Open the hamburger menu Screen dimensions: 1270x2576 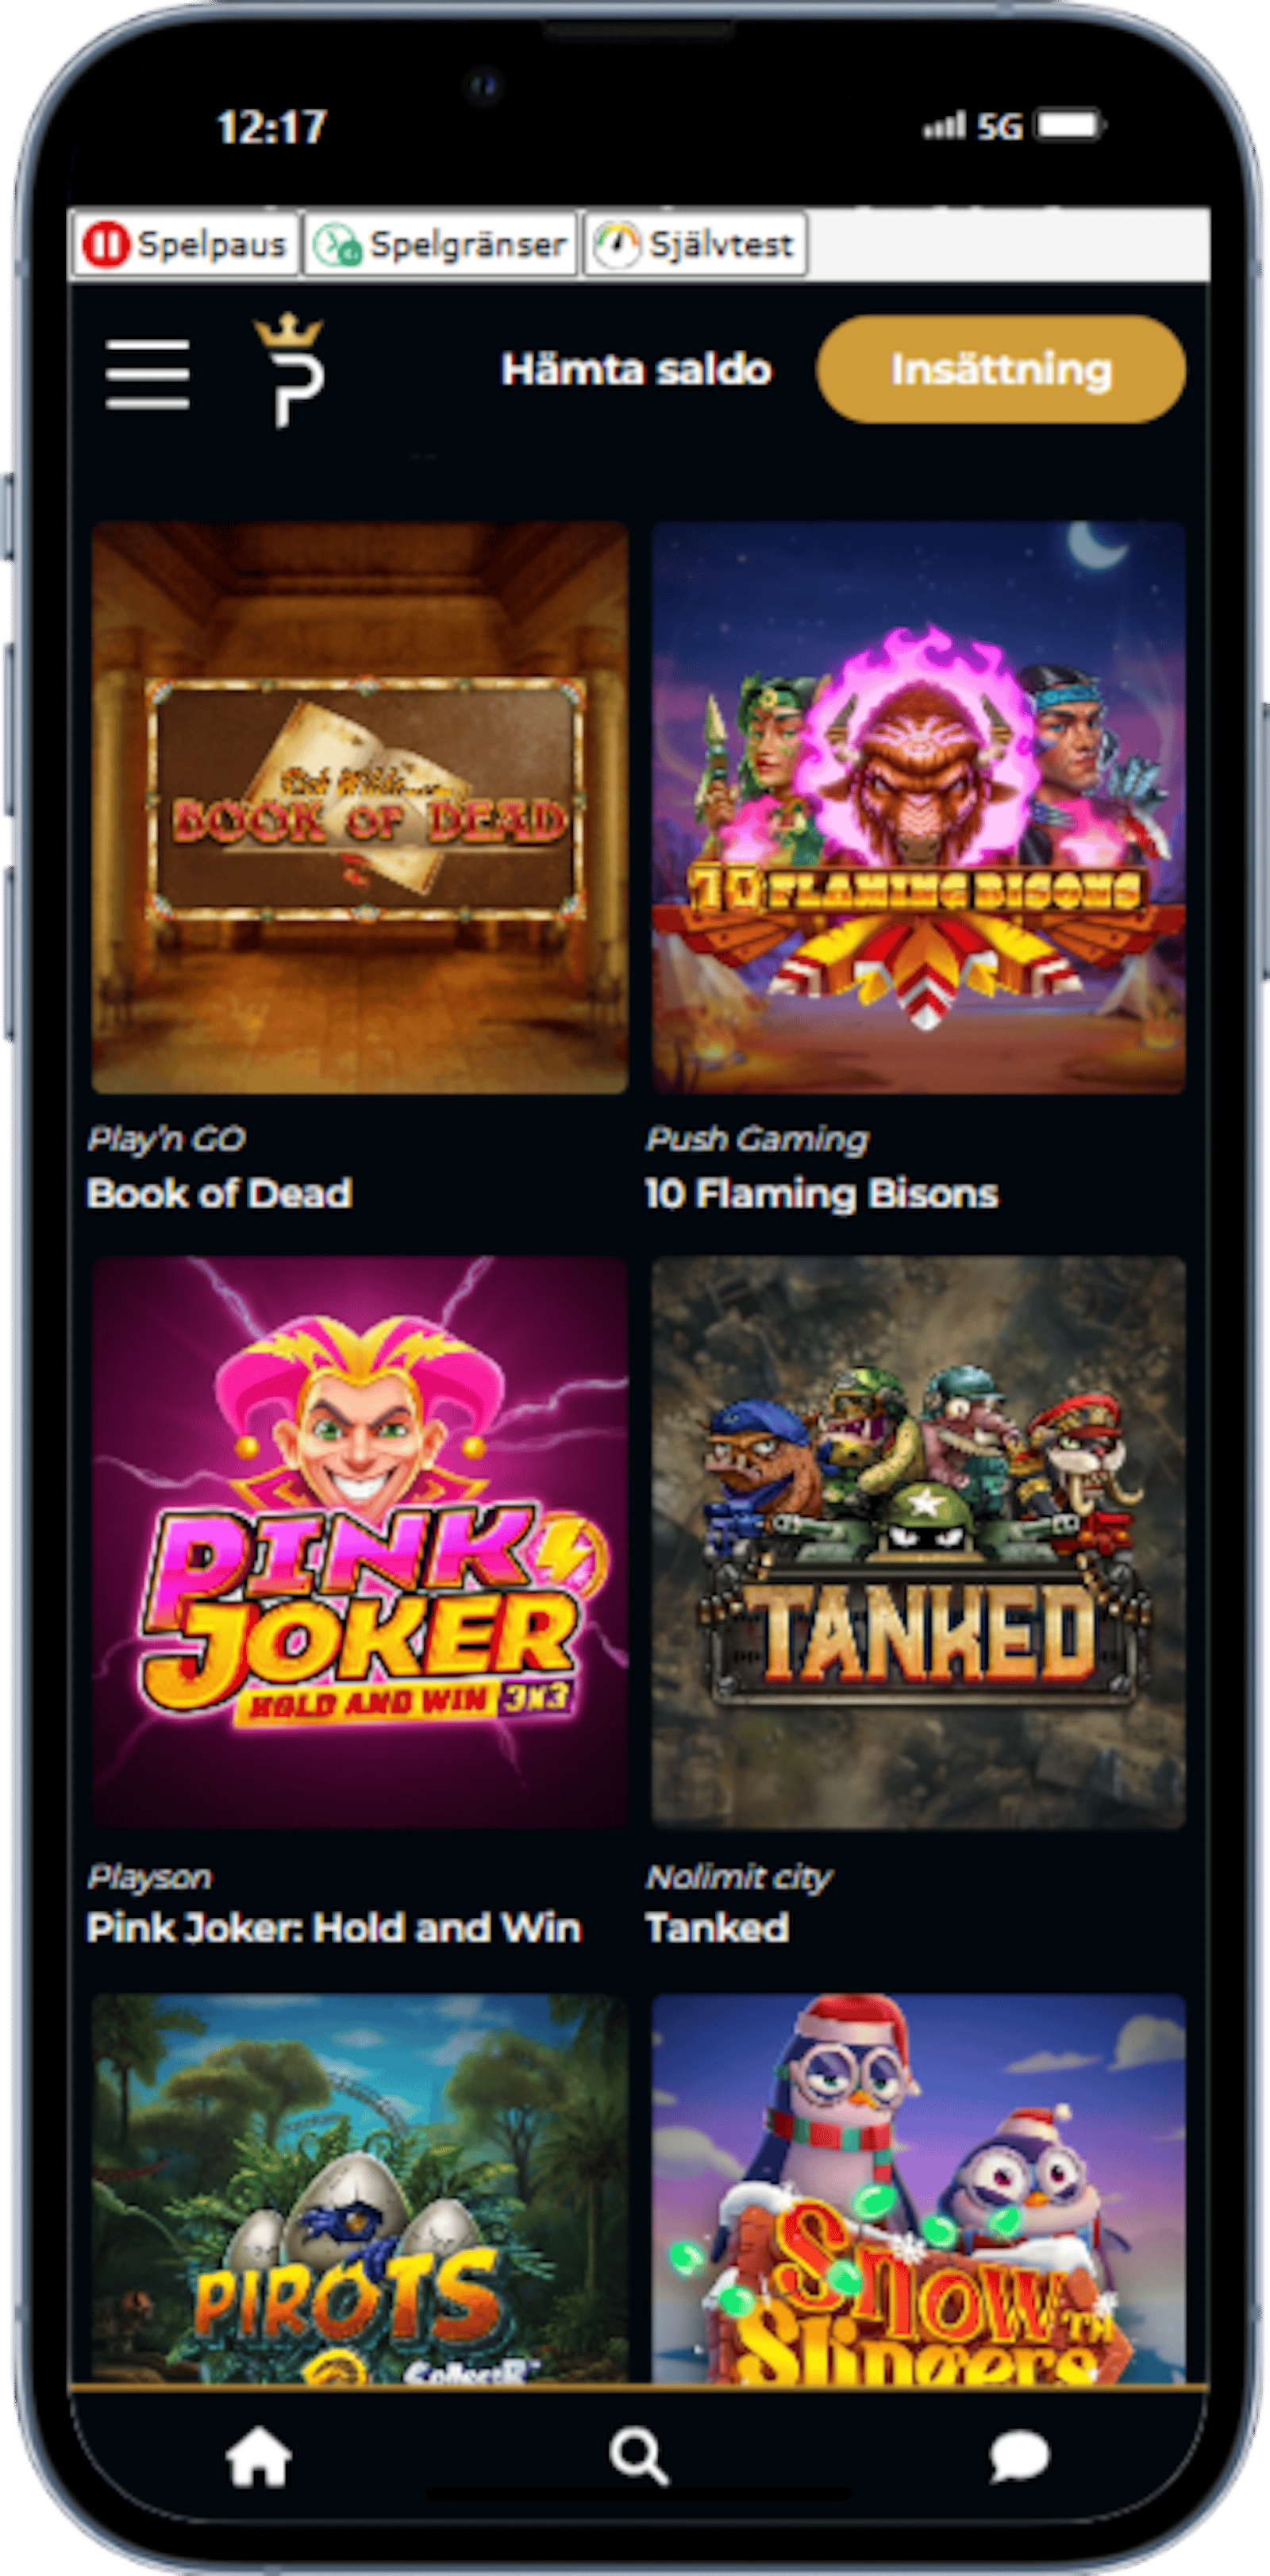[148, 373]
